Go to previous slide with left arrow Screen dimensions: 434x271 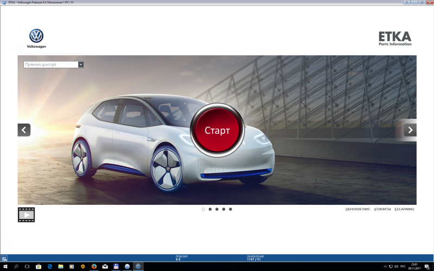click(24, 130)
